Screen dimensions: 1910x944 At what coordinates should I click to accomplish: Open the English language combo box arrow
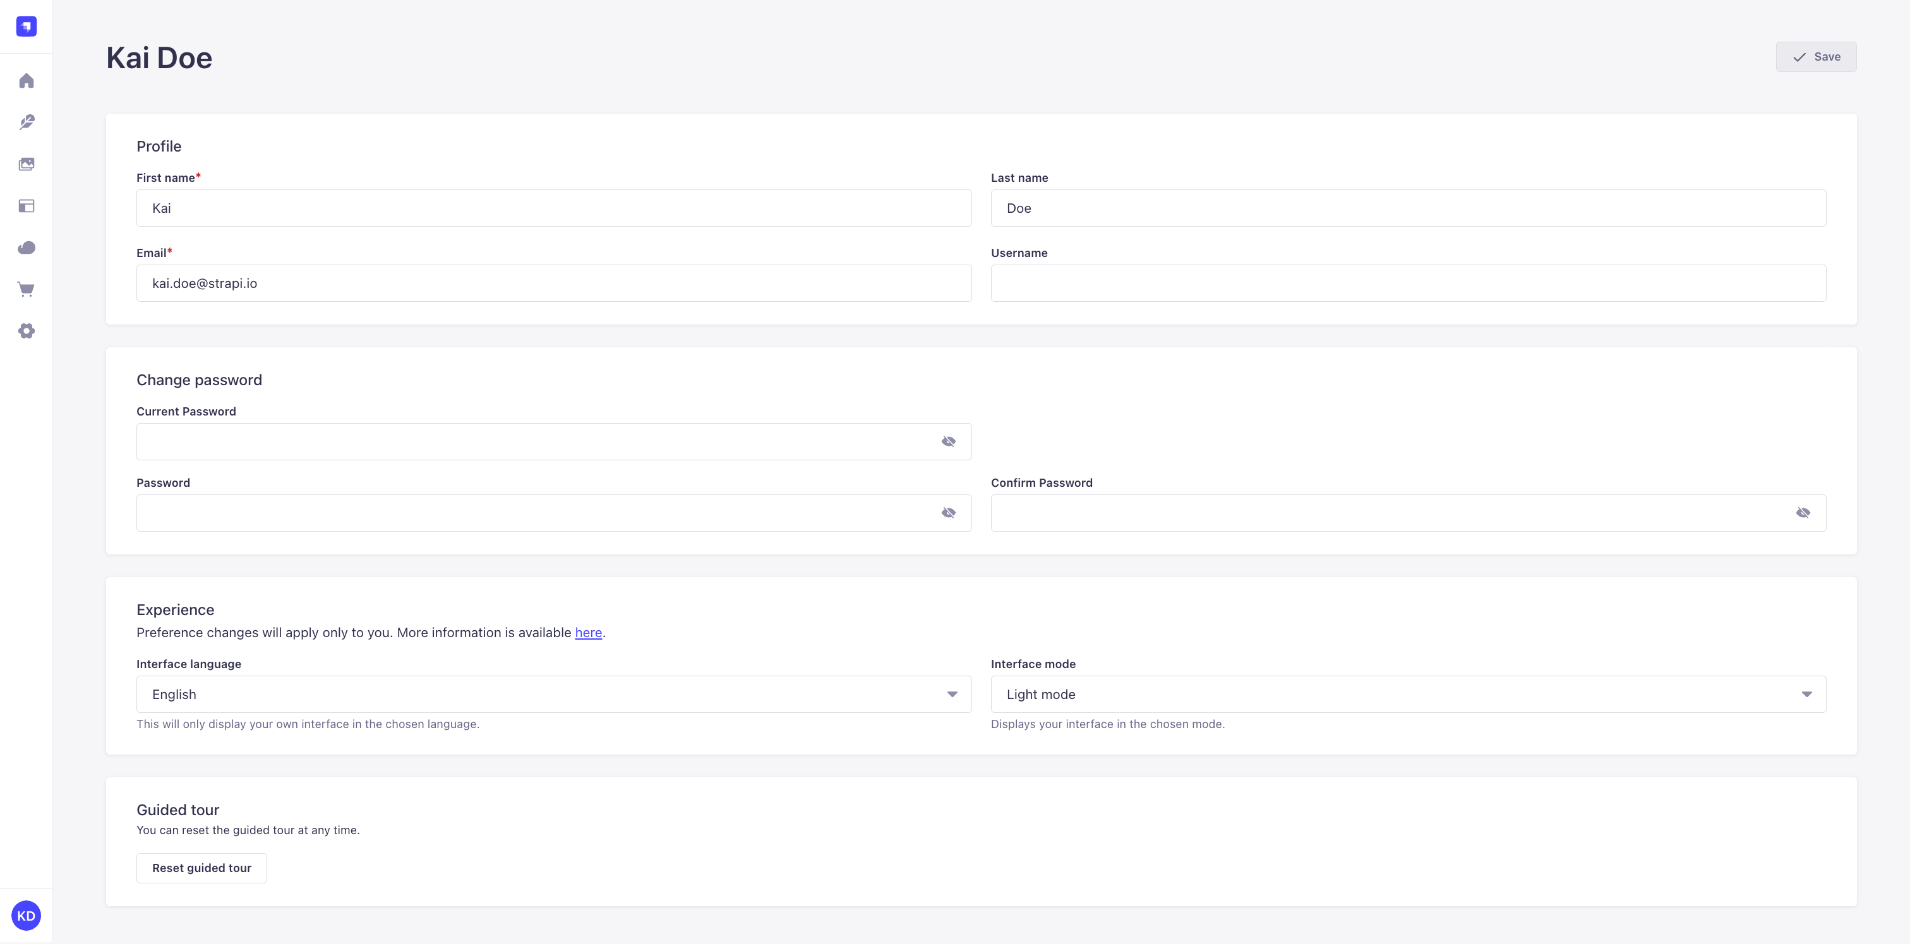[951, 695]
